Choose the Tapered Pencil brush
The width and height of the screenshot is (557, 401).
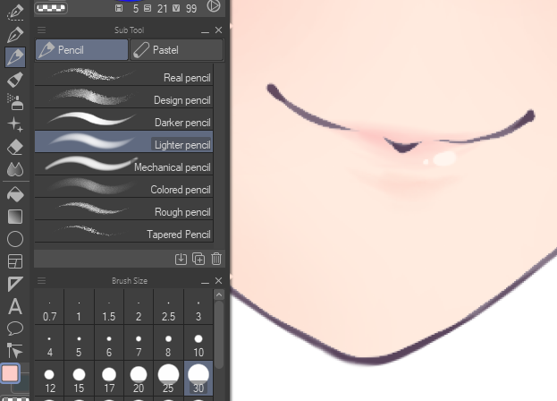point(123,232)
